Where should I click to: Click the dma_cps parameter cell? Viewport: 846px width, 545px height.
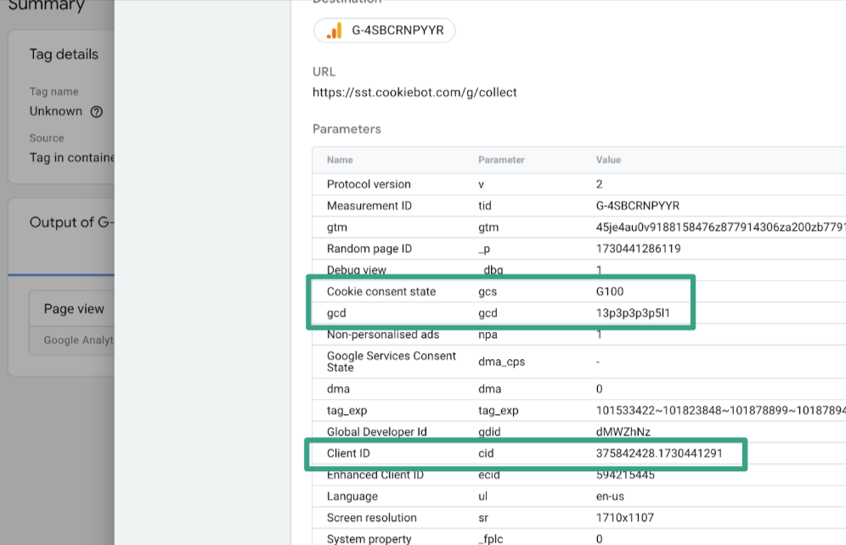[501, 362]
